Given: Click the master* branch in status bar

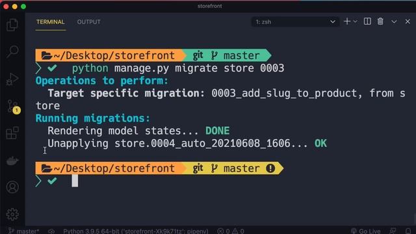Looking at the screenshot, I should [23, 231].
